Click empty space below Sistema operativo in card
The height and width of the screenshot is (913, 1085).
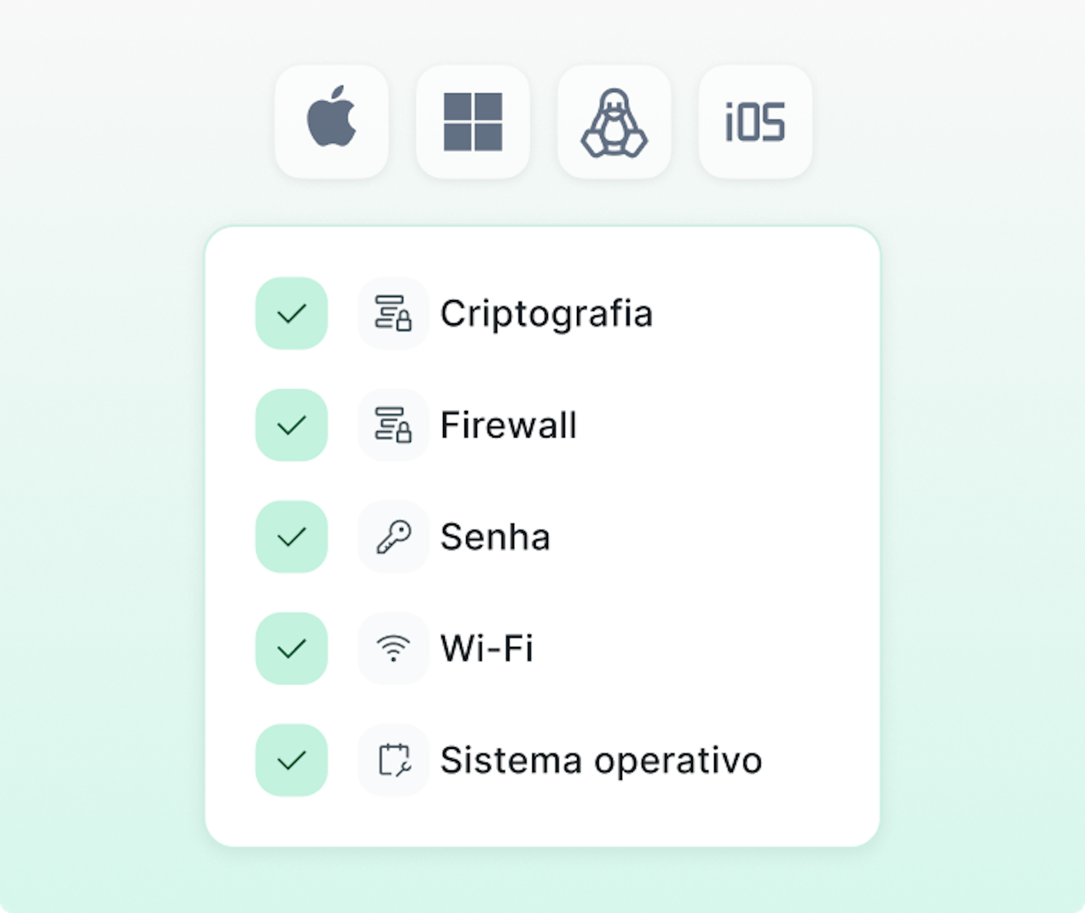[x=542, y=820]
